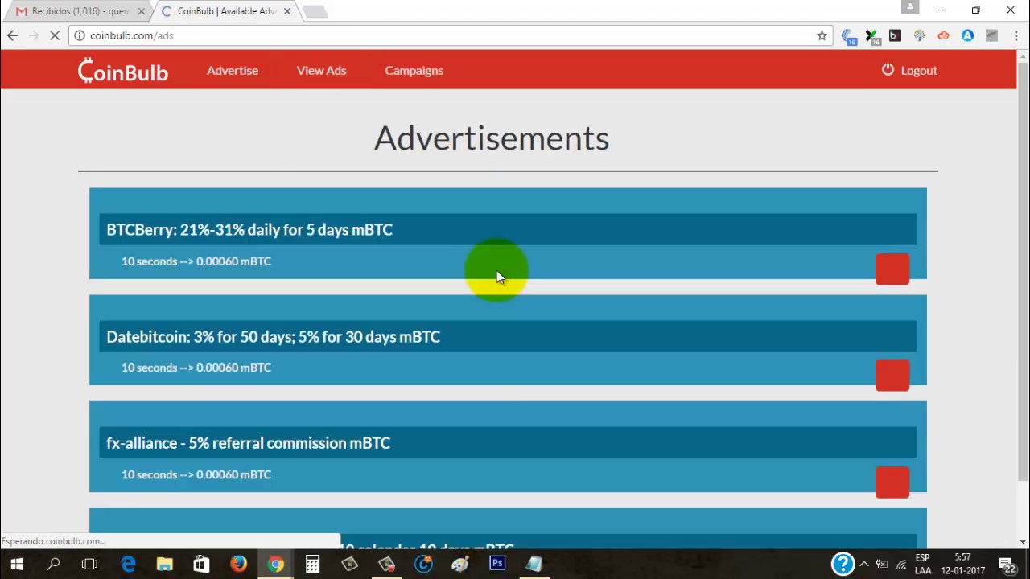This screenshot has height=579, width=1030.
Task: Show hidden system tray icons
Action: point(864,565)
